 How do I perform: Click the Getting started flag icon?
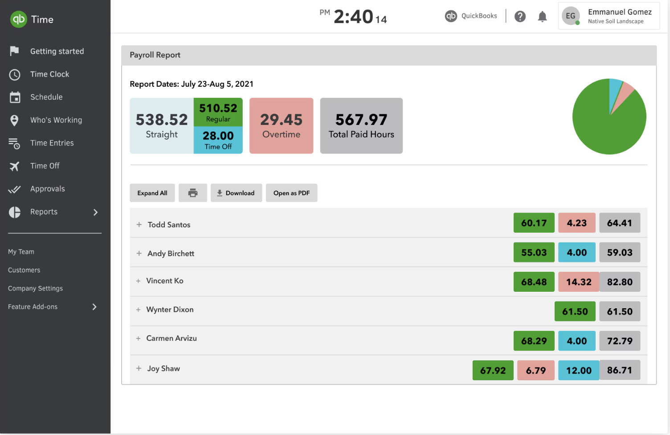[x=15, y=51]
